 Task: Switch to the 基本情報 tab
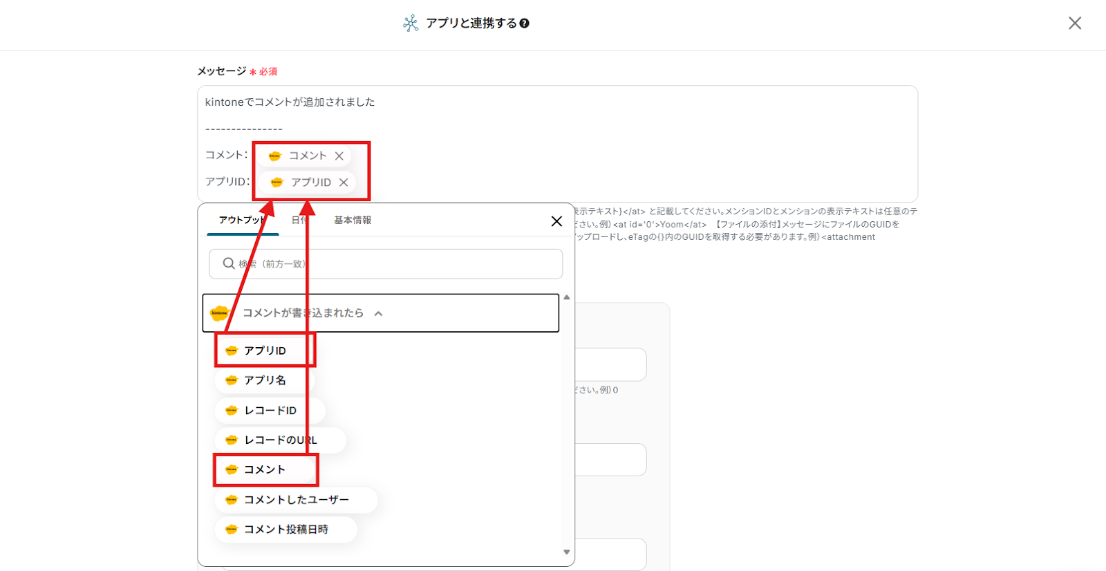(x=353, y=220)
